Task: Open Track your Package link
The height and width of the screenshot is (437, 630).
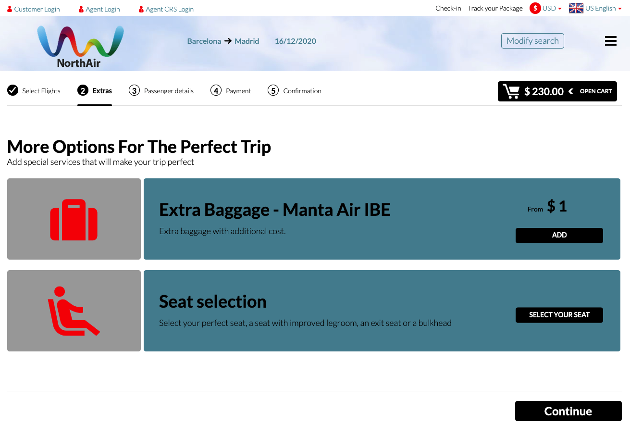Action: tap(495, 8)
